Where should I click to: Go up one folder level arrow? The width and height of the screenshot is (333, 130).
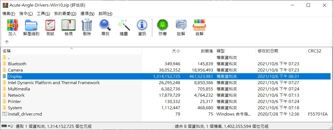pyautogui.click(x=7, y=42)
